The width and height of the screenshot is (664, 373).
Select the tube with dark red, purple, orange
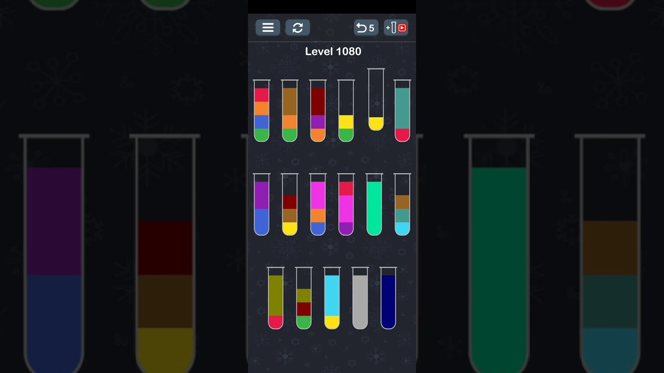point(318,111)
